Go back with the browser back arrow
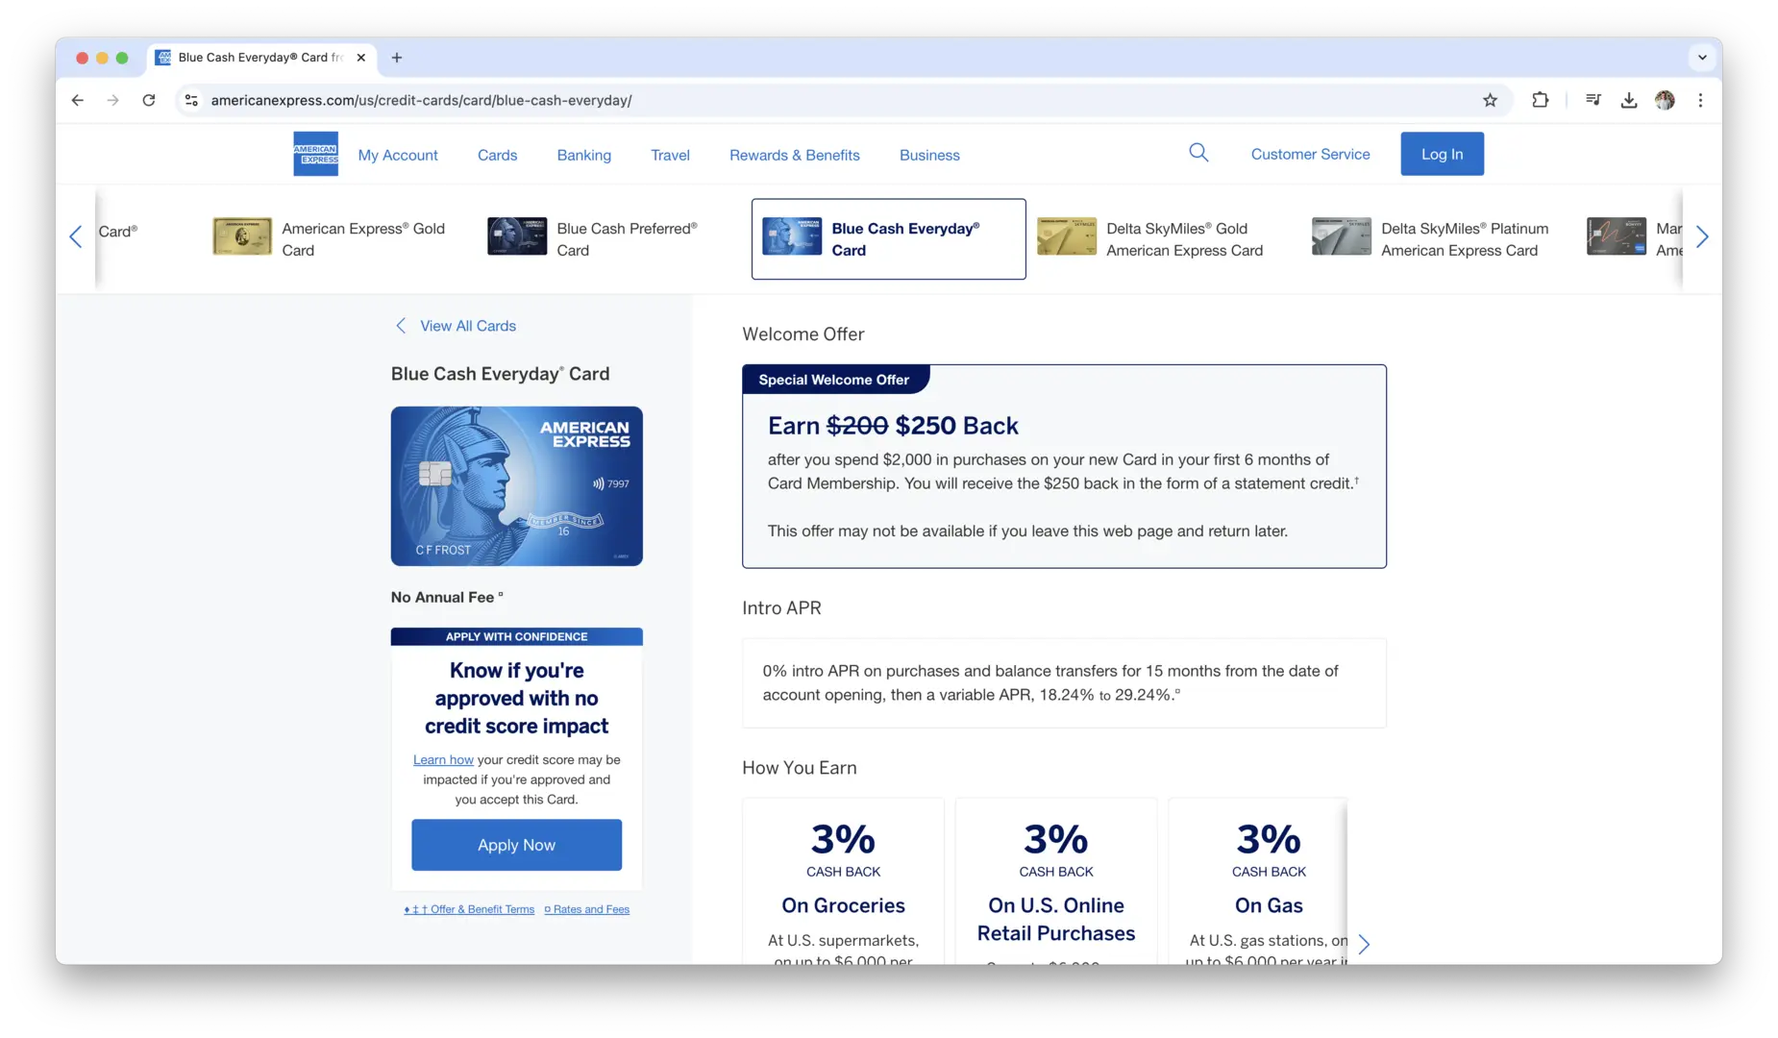Viewport: 1778px width, 1038px height. click(x=78, y=100)
